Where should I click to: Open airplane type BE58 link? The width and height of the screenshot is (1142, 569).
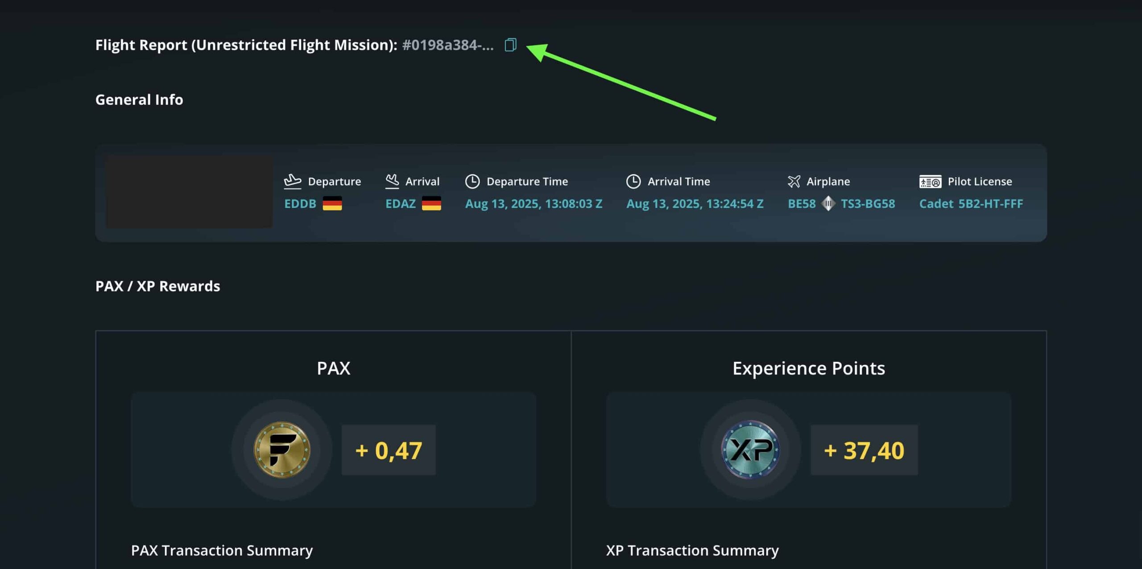pyautogui.click(x=802, y=204)
